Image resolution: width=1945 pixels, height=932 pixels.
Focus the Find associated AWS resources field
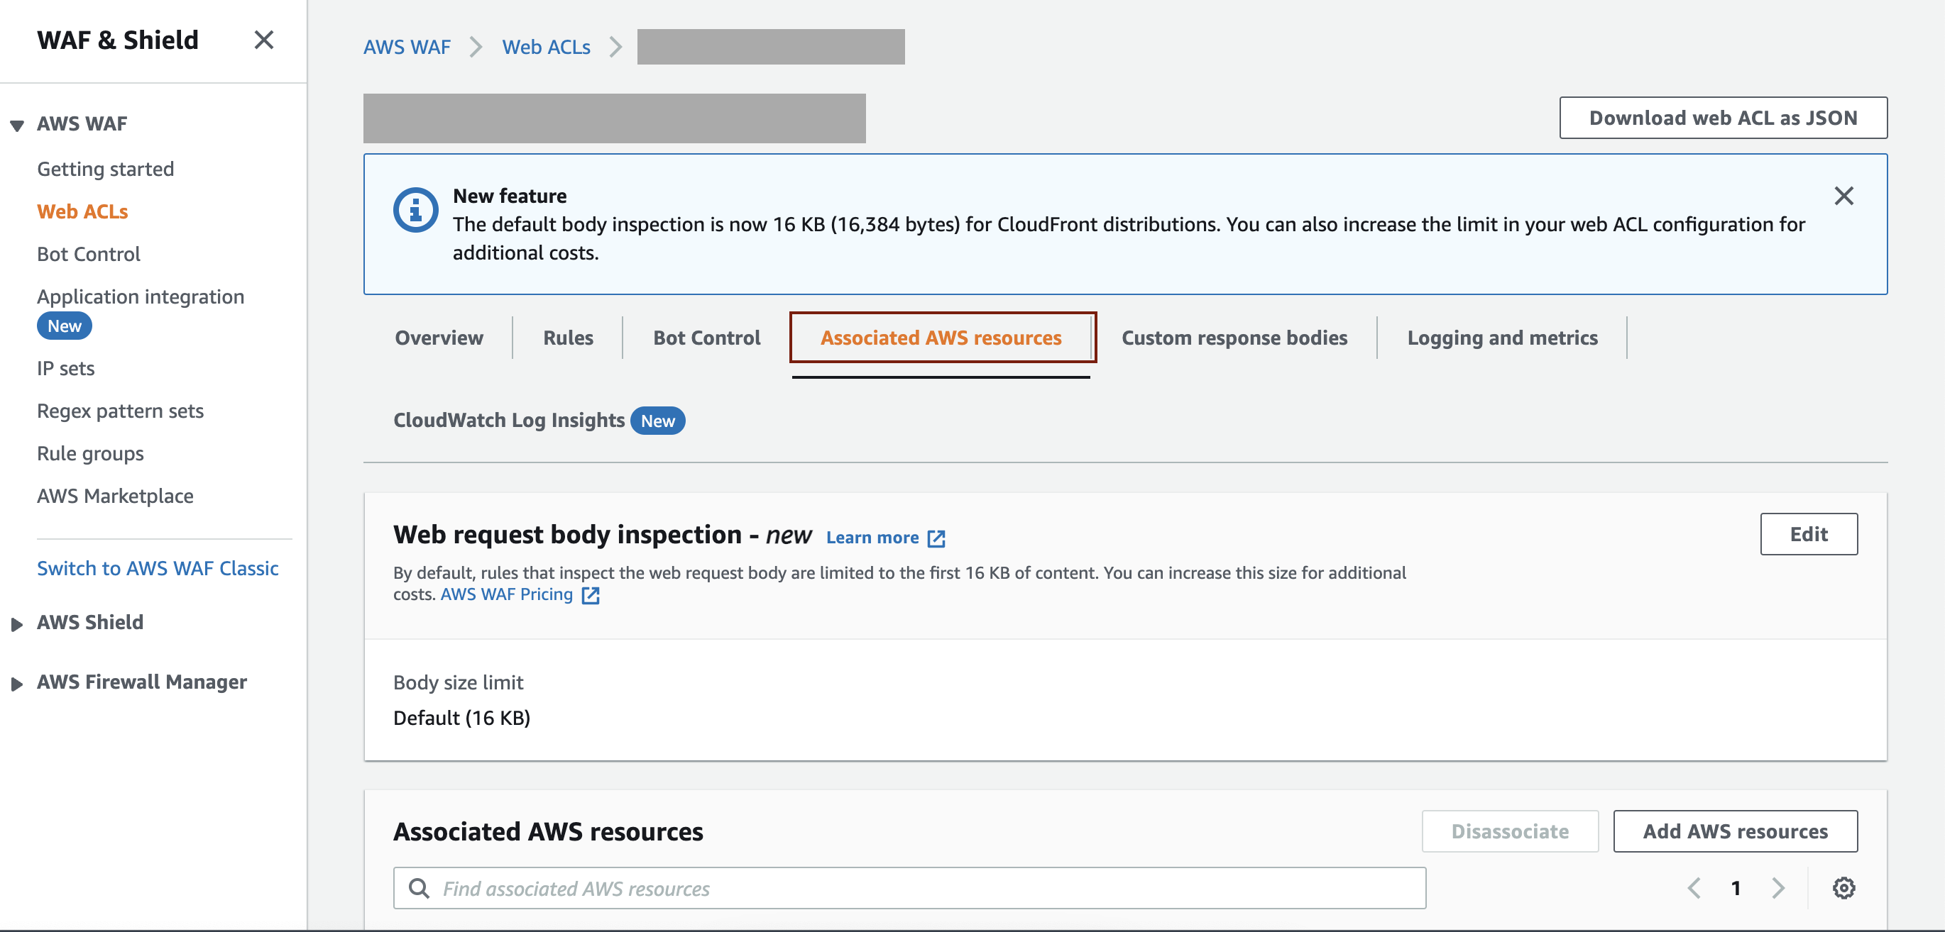[909, 888]
